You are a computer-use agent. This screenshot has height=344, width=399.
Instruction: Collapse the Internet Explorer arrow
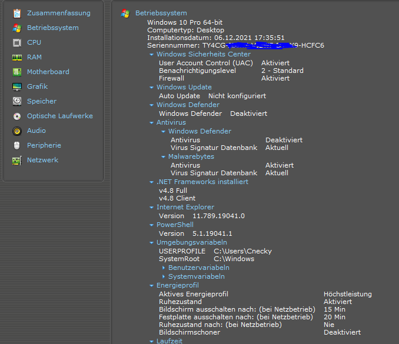point(151,207)
